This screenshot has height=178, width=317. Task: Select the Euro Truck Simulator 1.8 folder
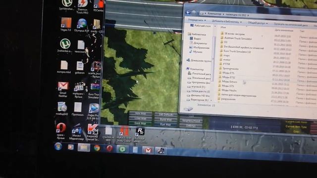[x=235, y=51]
